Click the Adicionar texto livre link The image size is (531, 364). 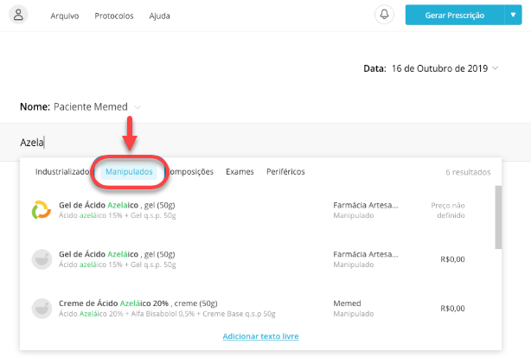coord(261,336)
